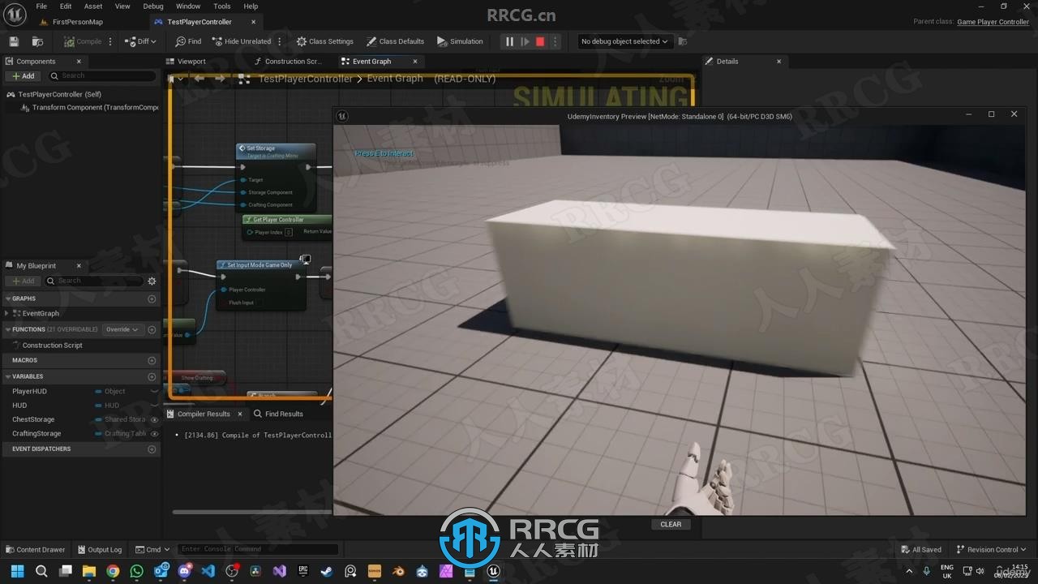Image resolution: width=1038 pixels, height=584 pixels.
Task: Click the icon beside the debug object dropdown
Action: pos(683,41)
